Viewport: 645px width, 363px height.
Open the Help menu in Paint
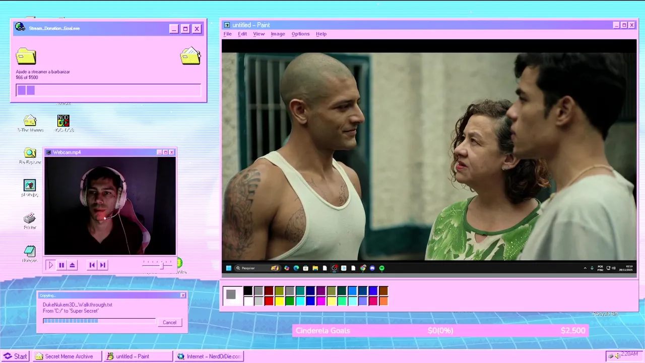click(321, 34)
